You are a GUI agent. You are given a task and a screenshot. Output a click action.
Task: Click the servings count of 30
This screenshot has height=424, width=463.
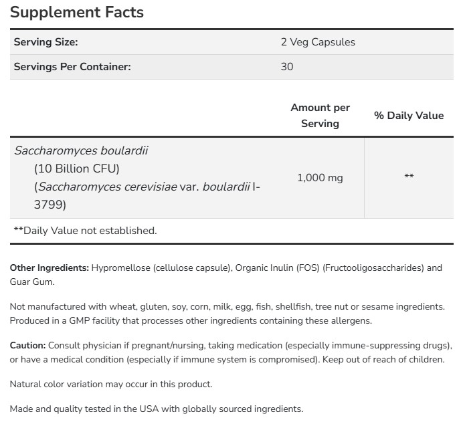(287, 67)
